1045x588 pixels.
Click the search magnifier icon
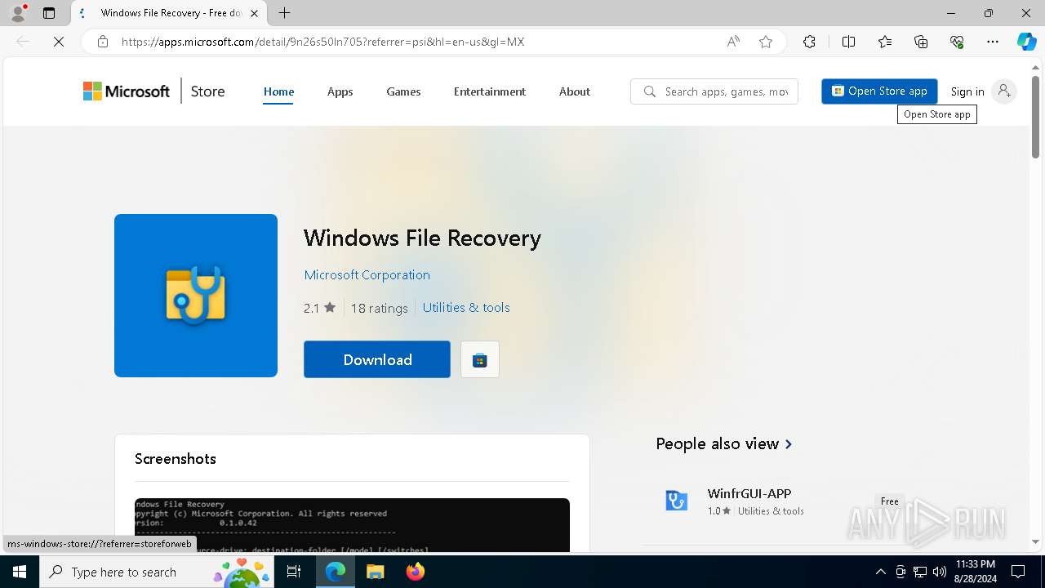click(649, 91)
